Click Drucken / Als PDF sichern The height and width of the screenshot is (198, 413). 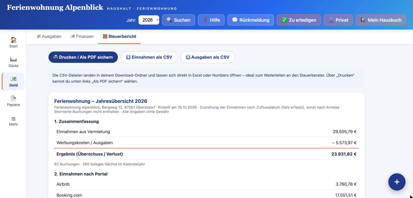[x=83, y=57]
